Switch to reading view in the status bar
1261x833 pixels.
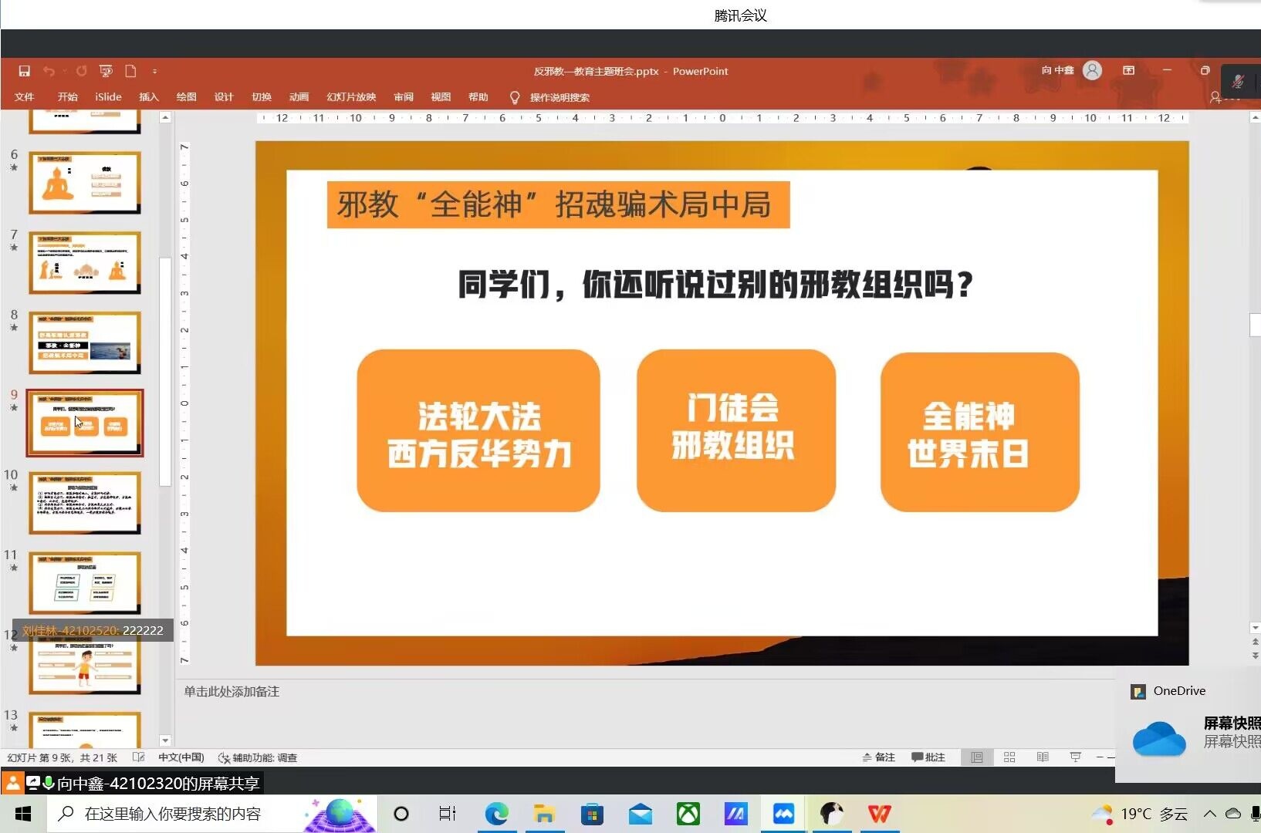point(1043,757)
